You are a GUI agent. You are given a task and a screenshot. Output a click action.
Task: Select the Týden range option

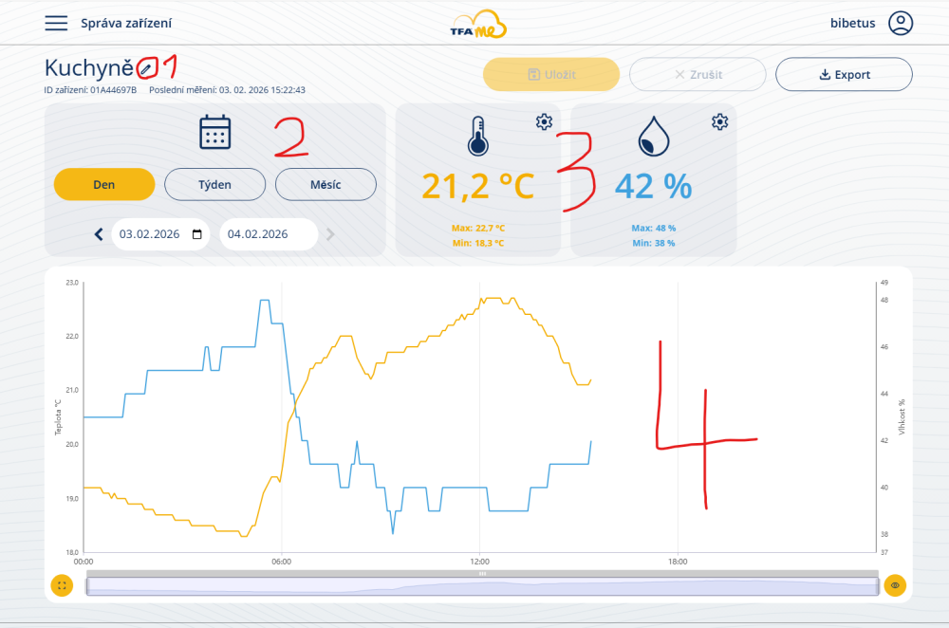pyautogui.click(x=215, y=184)
